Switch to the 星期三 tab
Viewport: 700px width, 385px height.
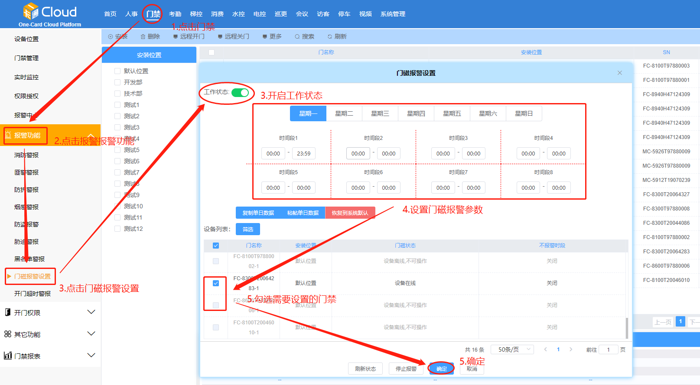(x=380, y=113)
